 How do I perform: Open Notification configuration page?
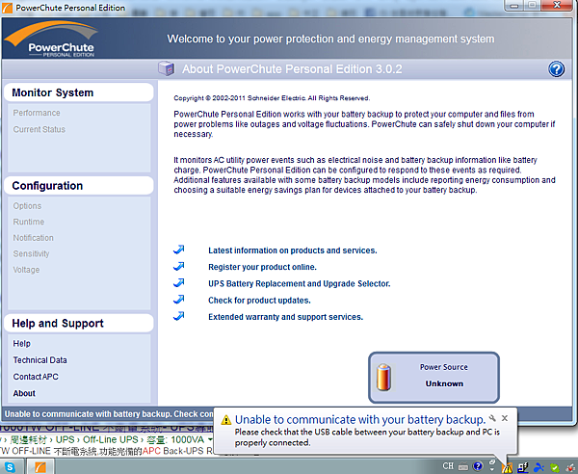click(x=33, y=238)
